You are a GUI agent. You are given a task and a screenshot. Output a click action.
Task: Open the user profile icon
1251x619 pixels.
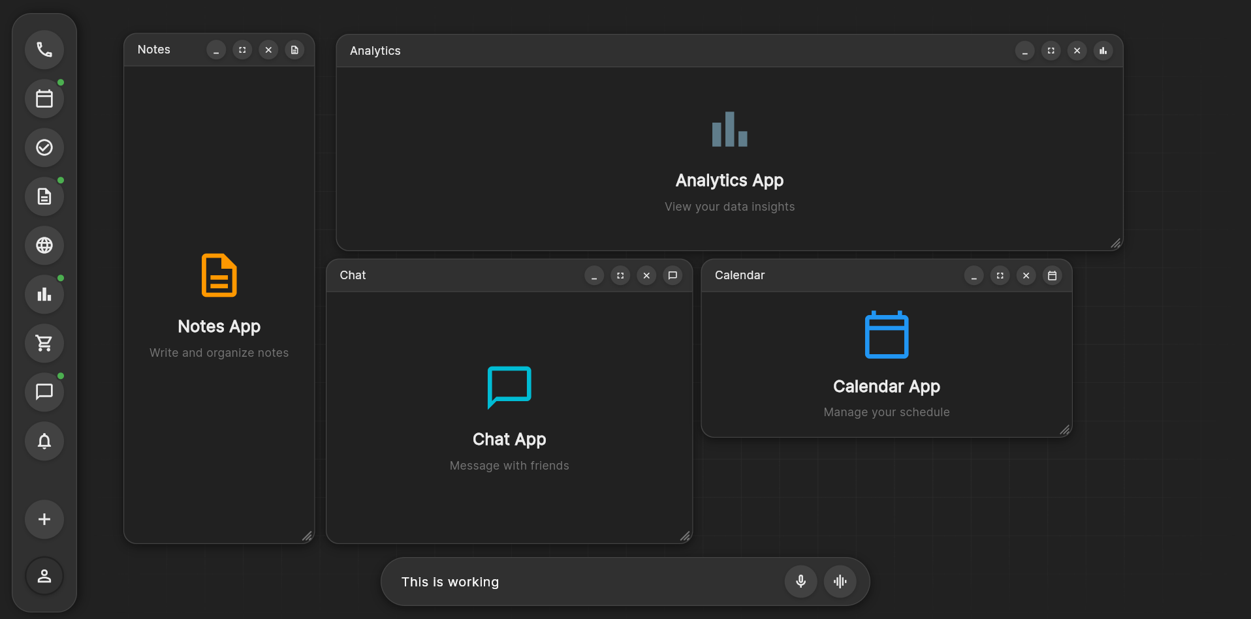click(44, 576)
